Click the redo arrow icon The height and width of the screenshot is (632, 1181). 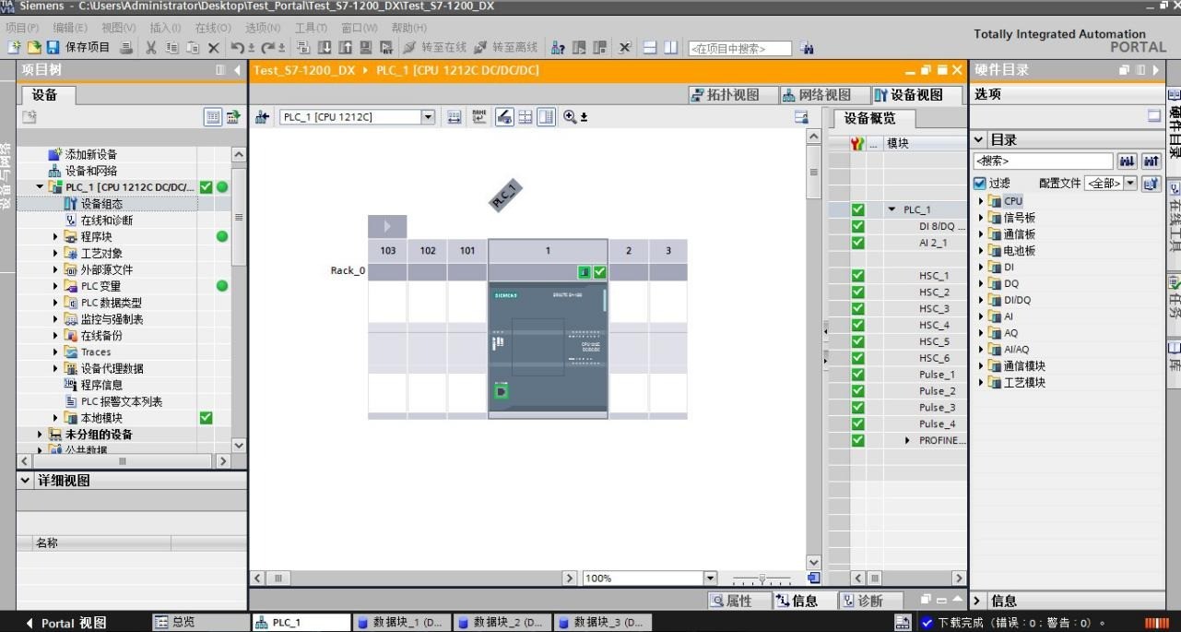pyautogui.click(x=268, y=47)
